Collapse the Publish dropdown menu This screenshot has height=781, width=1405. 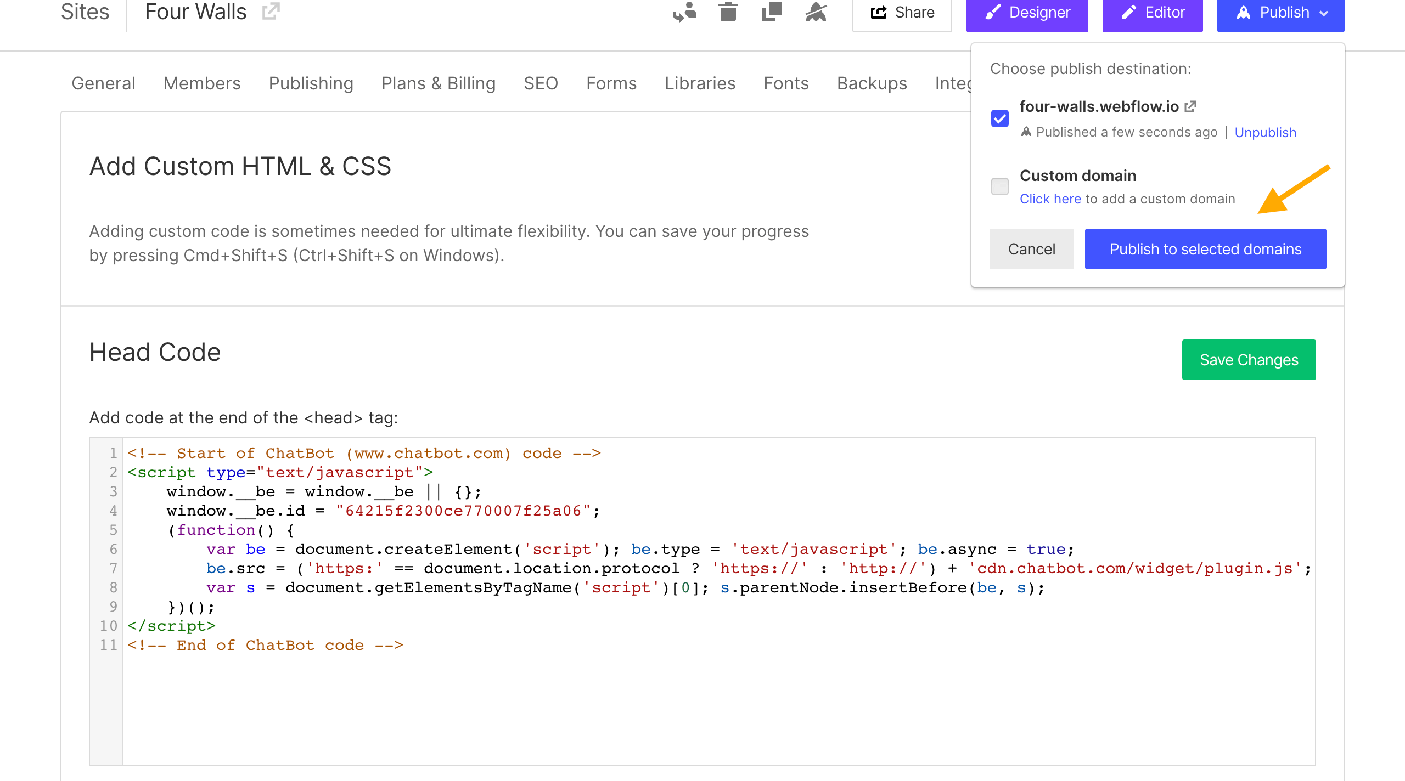point(1280,13)
